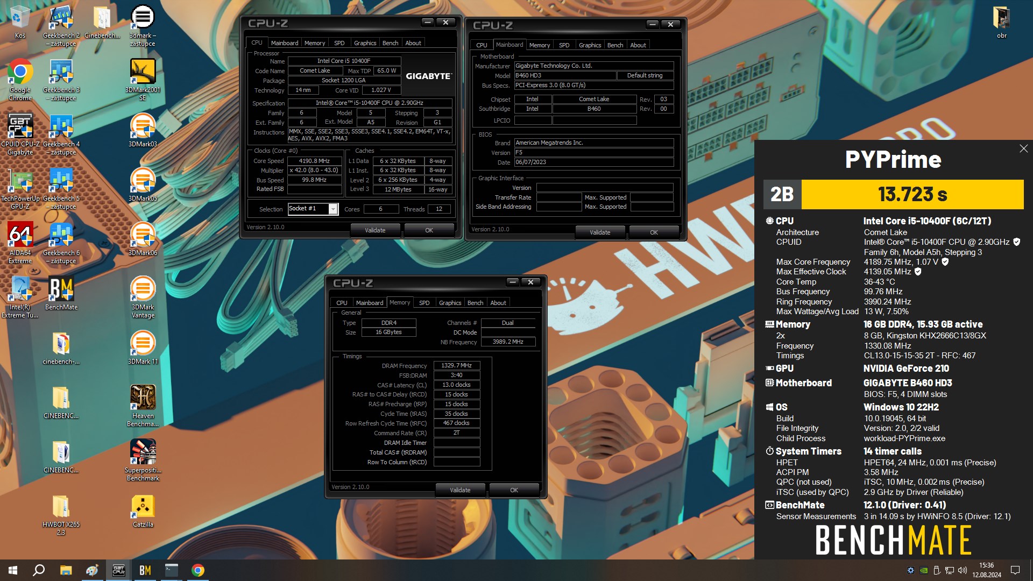This screenshot has height=581, width=1033.
Task: Open Geekbench 4 shortcut icon
Action: pos(61,134)
